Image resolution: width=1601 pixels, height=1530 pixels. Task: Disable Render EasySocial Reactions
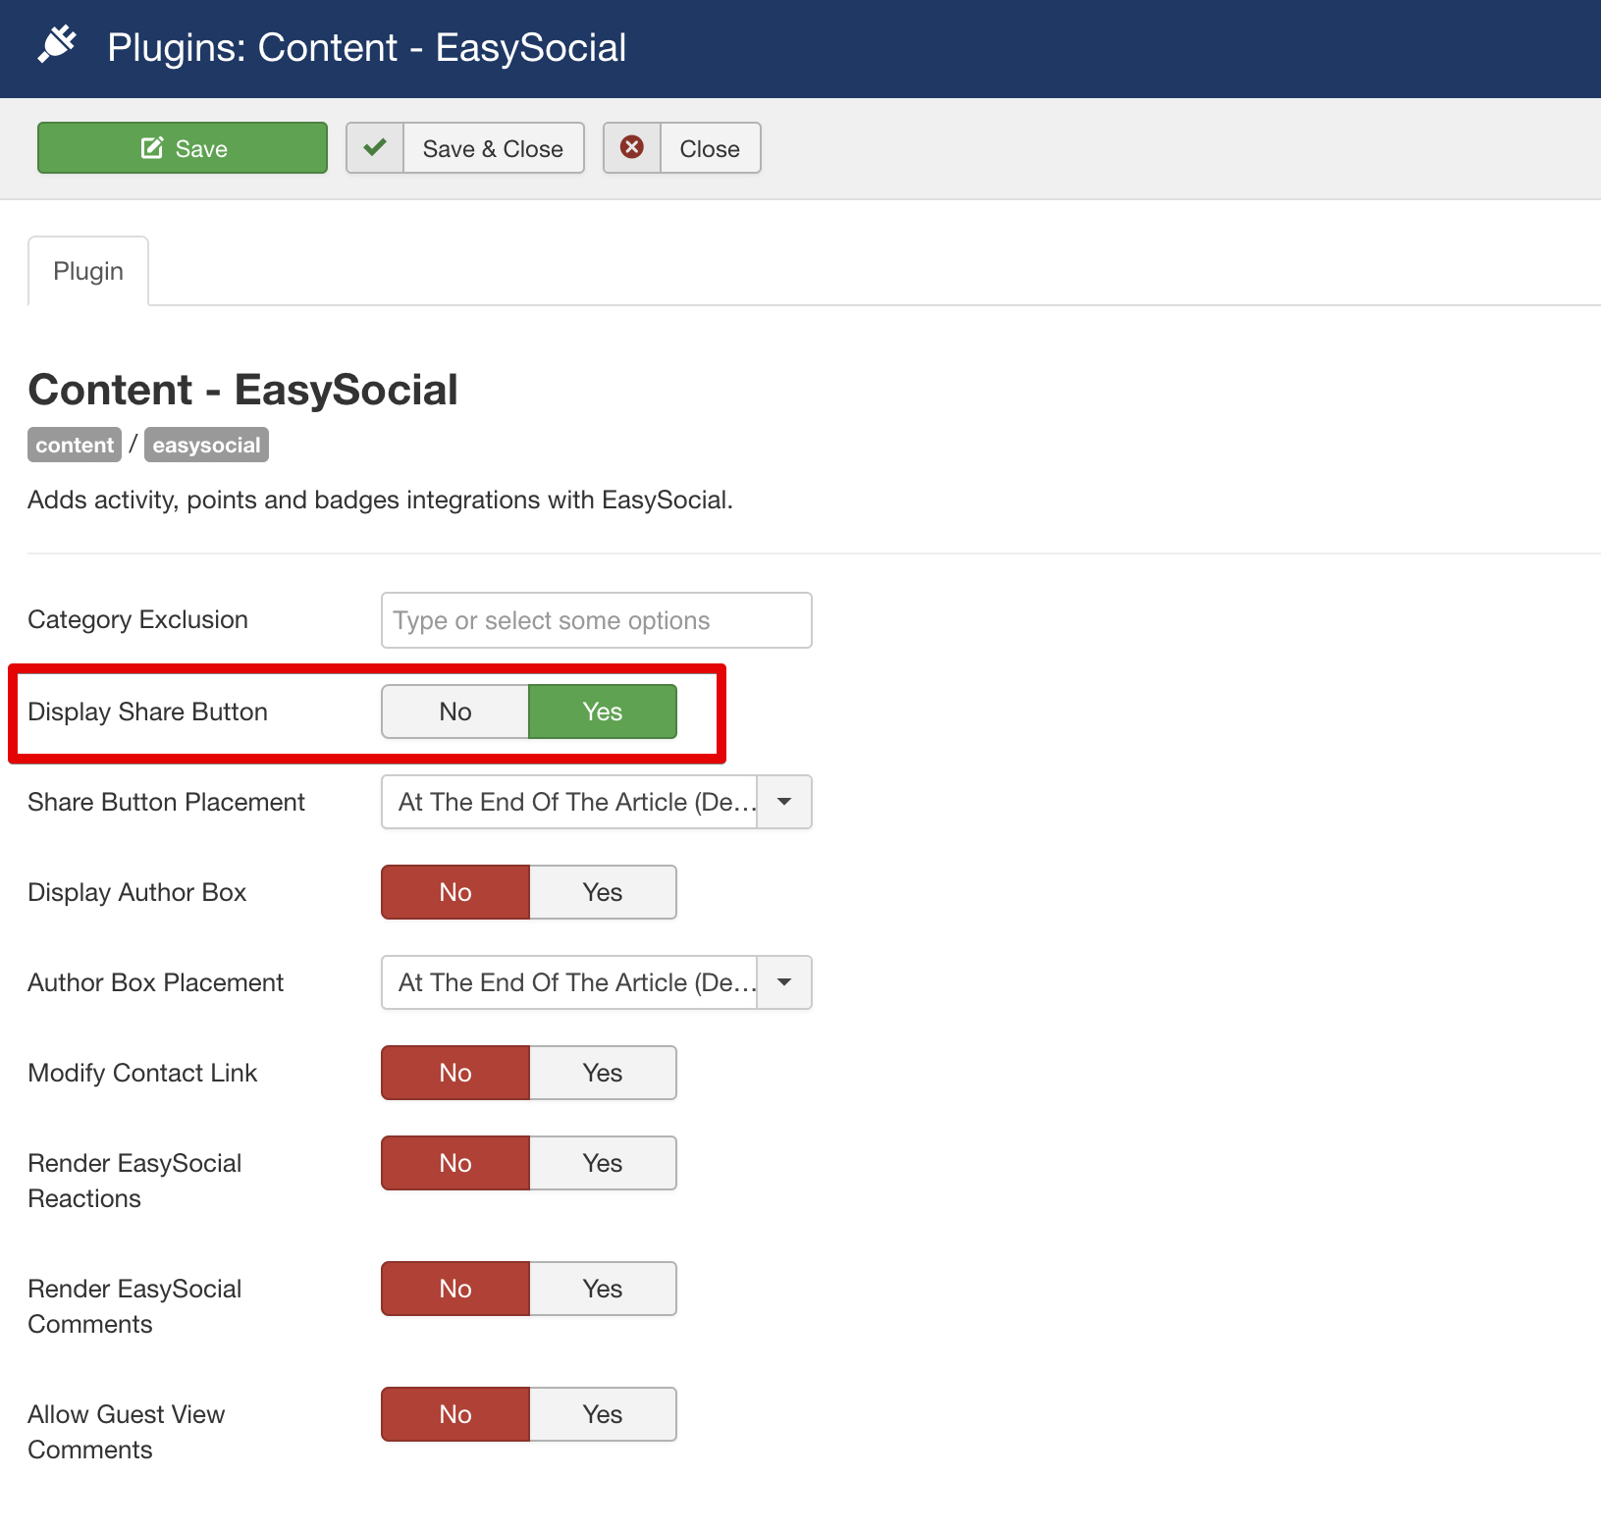[x=455, y=1163]
